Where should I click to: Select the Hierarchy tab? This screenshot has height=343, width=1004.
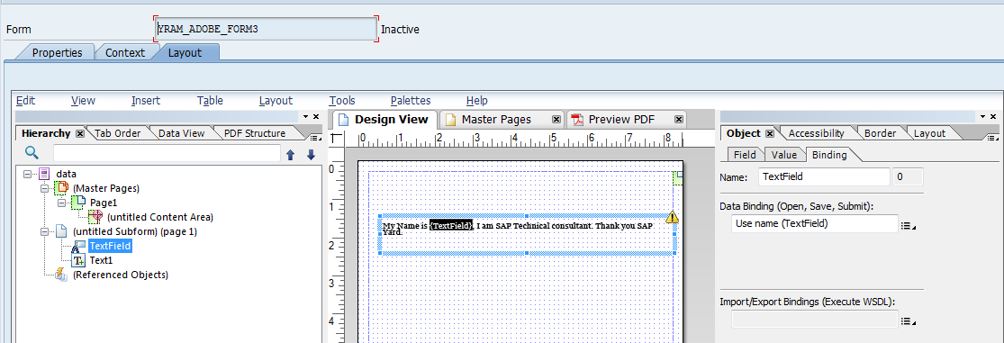45,133
